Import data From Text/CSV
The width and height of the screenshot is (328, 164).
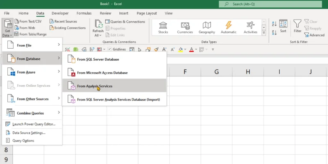pos(28,21)
